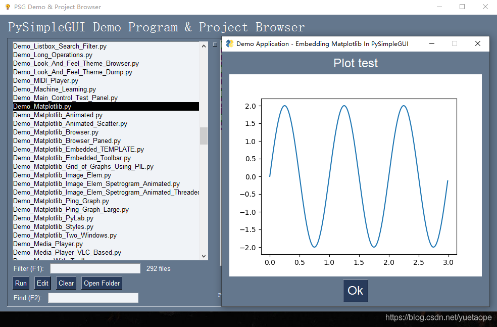Select Demo_Matplotlib_Image_Elem_Spetrogram_Animated_Threaded entry
Image resolution: width=497 pixels, height=327 pixels.
[106, 192]
